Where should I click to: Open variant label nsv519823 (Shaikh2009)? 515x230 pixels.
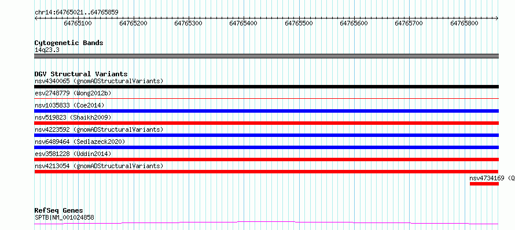[x=73, y=117]
